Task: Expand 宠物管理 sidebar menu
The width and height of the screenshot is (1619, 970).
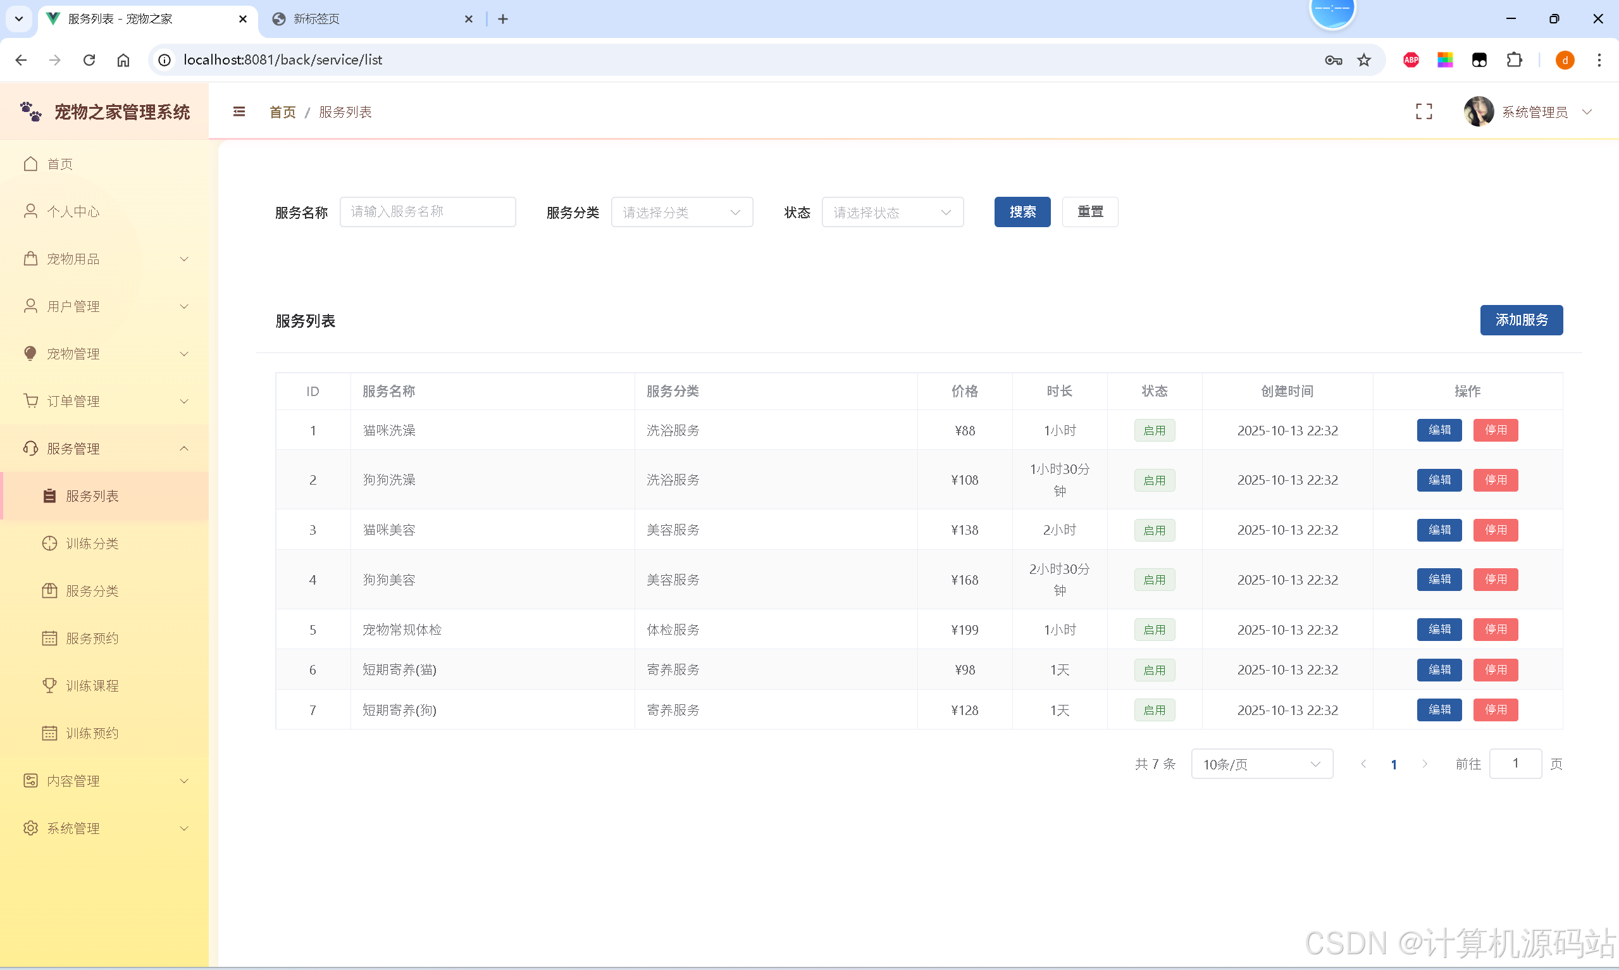Action: (104, 354)
